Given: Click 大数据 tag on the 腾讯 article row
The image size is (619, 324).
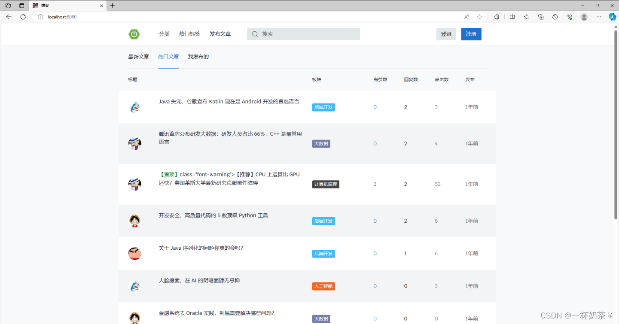Looking at the screenshot, I should point(321,144).
